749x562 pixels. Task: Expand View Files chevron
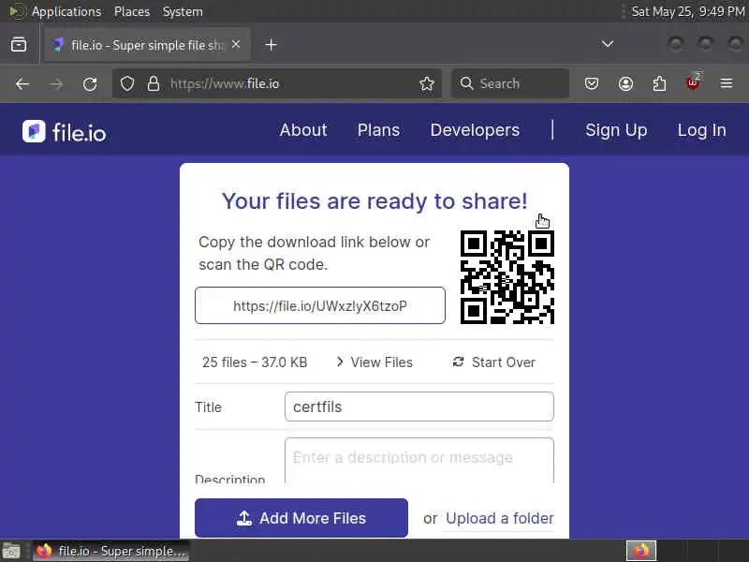click(340, 362)
